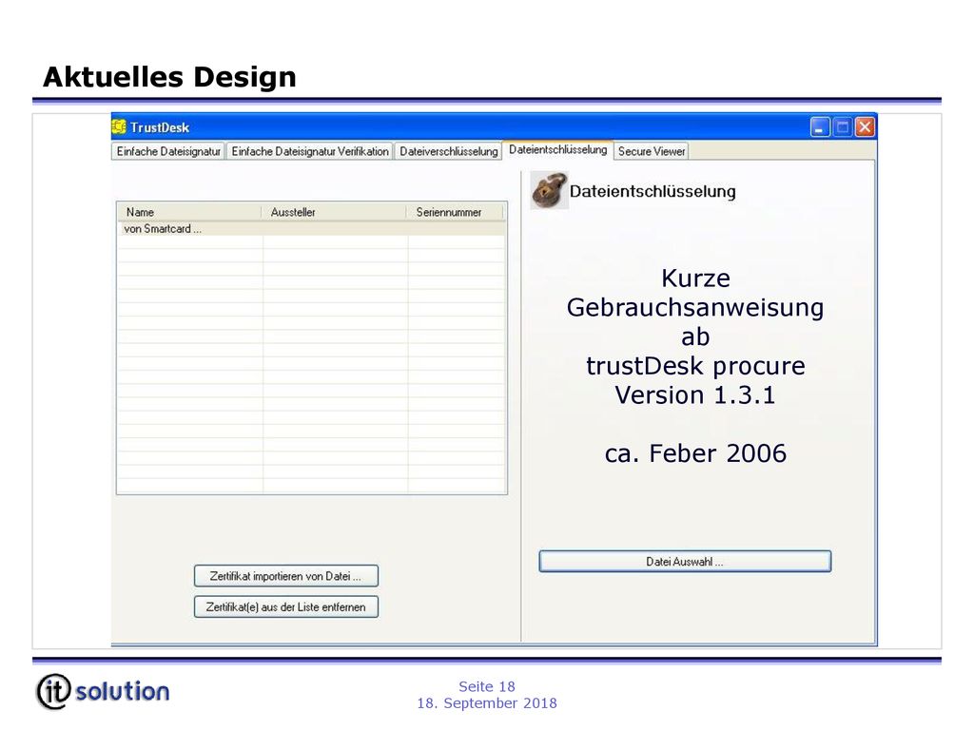The width and height of the screenshot is (974, 730).
Task: Click the 'ca. Feber 2006' text
Action: coord(695,453)
